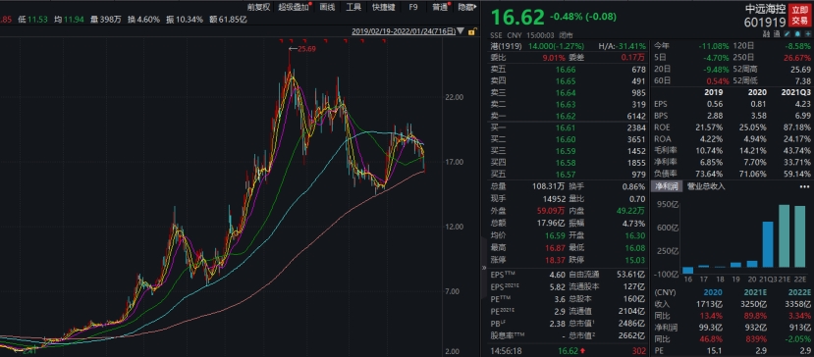Viewport: 814px width, 357px height.
Task: Click the stock code 601919
Action: pos(764,22)
